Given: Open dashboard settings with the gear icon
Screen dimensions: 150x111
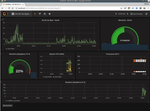Looking at the screenshot, I should point(49,14).
